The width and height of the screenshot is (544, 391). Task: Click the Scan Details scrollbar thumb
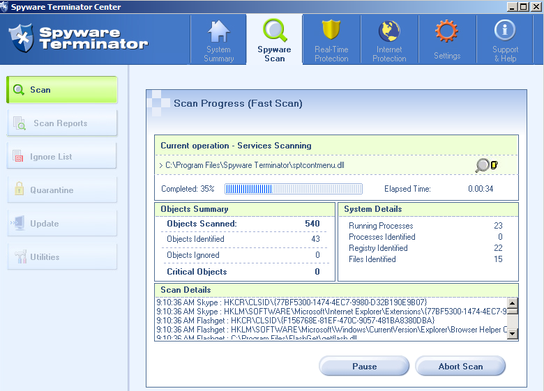pyautogui.click(x=513, y=311)
